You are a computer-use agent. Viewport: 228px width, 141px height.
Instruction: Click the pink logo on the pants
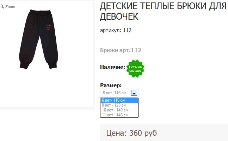tap(48, 27)
